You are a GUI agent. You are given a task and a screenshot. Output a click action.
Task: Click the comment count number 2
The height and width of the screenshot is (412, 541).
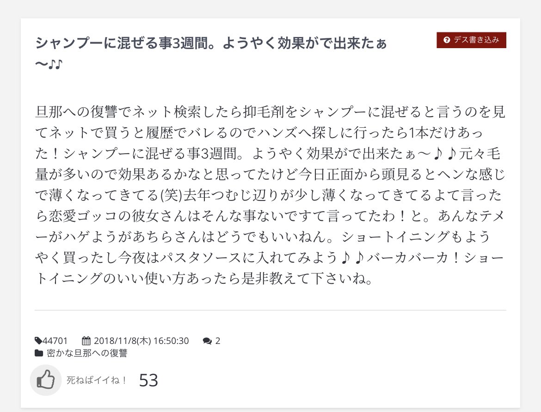[218, 341]
